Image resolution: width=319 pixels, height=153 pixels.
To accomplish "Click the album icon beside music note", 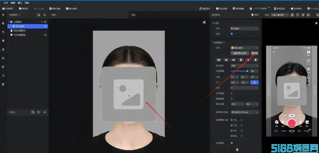I will click(x=307, y=122).
